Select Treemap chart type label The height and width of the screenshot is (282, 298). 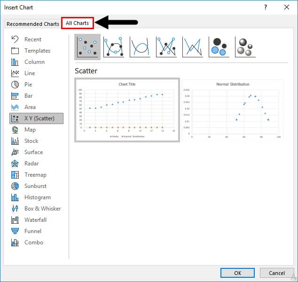coord(35,175)
